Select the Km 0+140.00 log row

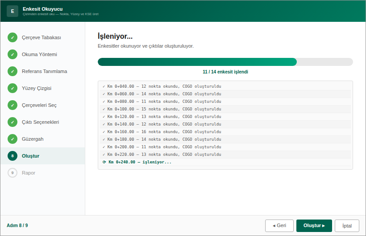click(225, 124)
